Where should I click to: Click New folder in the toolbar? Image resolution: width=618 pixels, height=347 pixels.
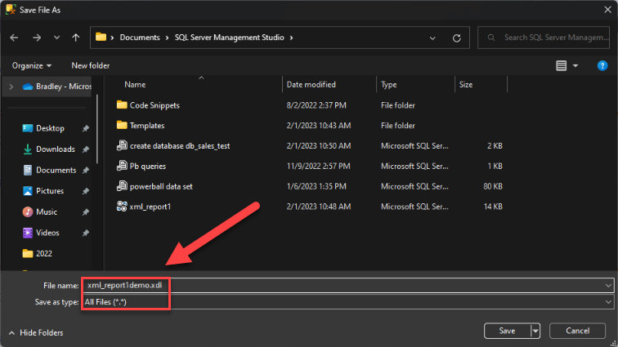pyautogui.click(x=90, y=66)
